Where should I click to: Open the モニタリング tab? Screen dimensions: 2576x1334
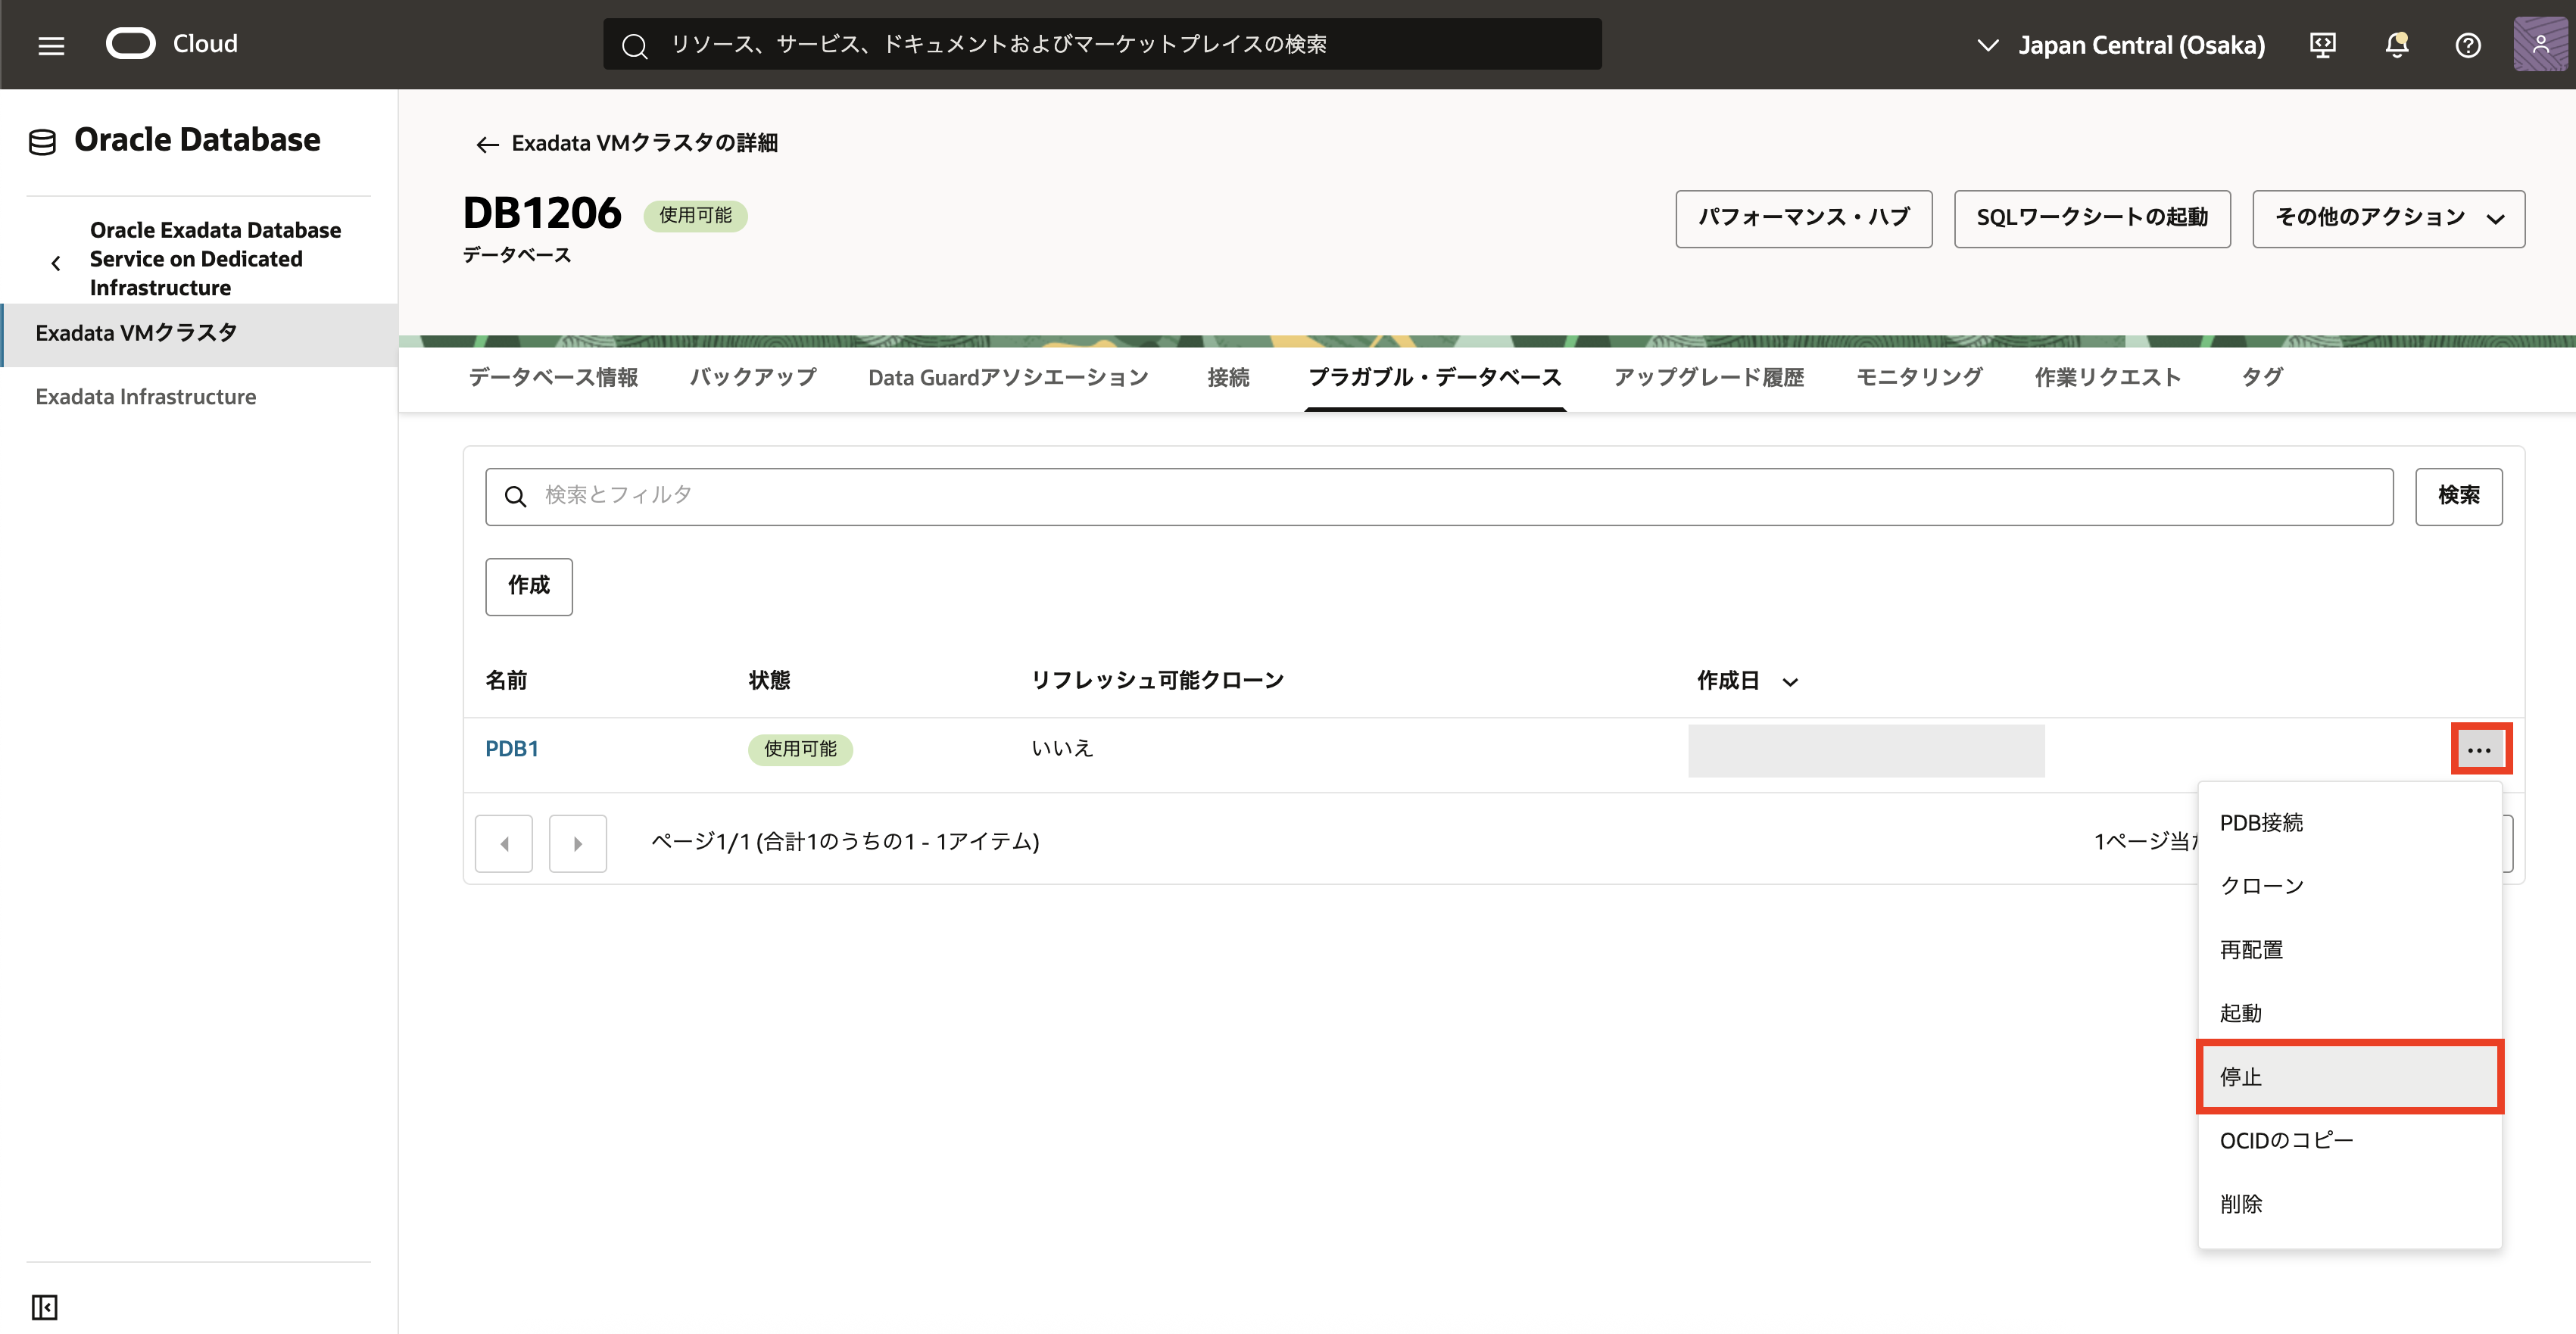[1918, 378]
